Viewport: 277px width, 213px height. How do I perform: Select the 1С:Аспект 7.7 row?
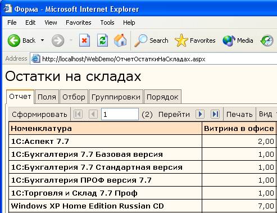[x=105, y=141]
